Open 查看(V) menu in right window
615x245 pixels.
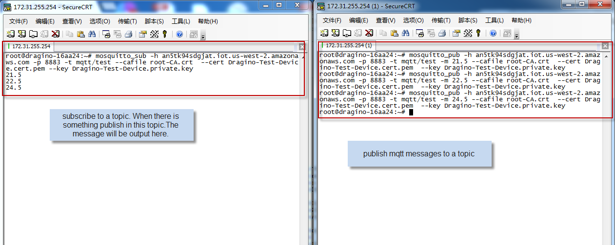tap(385, 20)
